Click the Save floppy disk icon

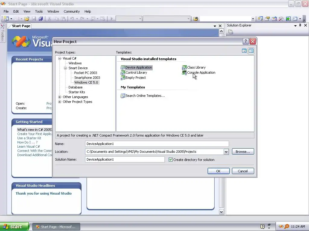[34, 19]
